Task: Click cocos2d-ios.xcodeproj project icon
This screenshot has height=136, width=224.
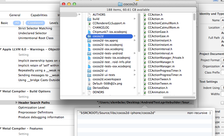Action: (x=89, y=45)
